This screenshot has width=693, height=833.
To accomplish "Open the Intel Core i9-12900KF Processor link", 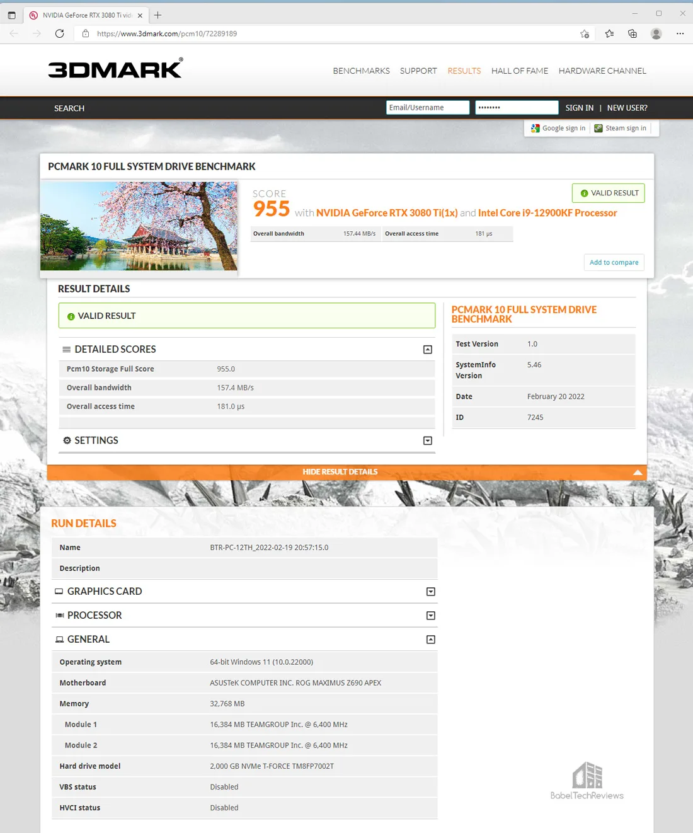I will (x=547, y=213).
